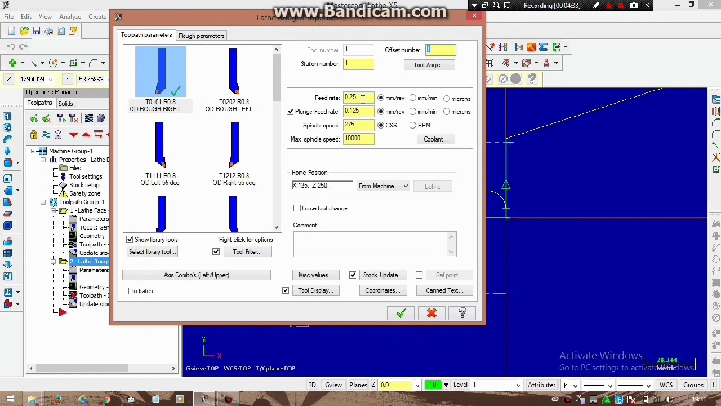The height and width of the screenshot is (406, 721).
Task: Click the ghost display toggle icon
Action: [58, 135]
